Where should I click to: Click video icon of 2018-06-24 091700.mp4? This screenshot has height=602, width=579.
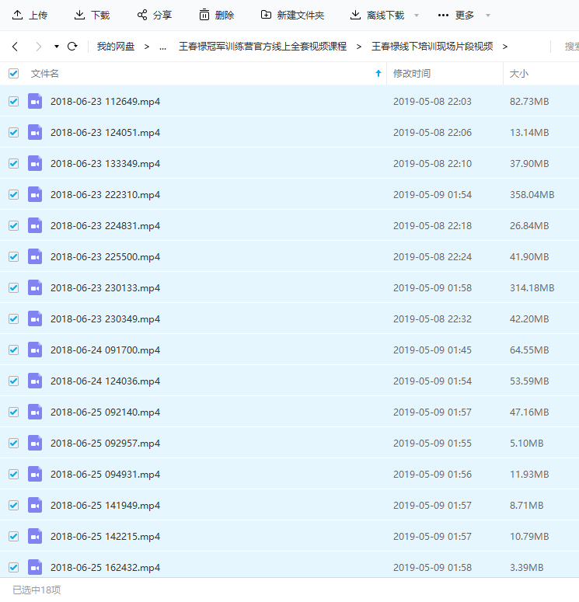35,350
